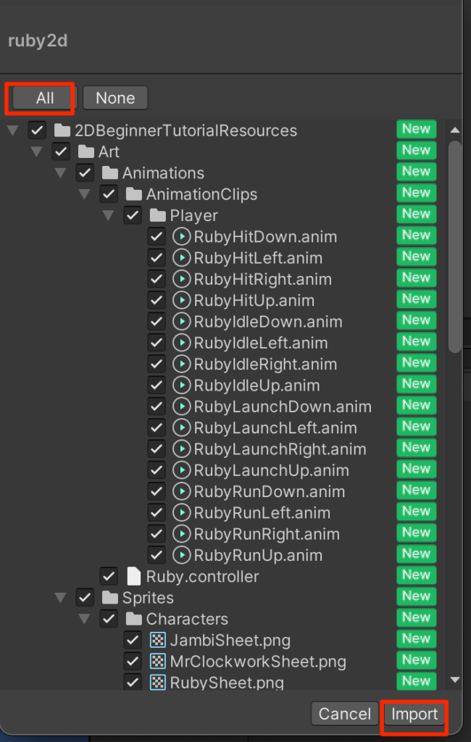
Task: Click the Animations folder icon
Action: (x=110, y=172)
